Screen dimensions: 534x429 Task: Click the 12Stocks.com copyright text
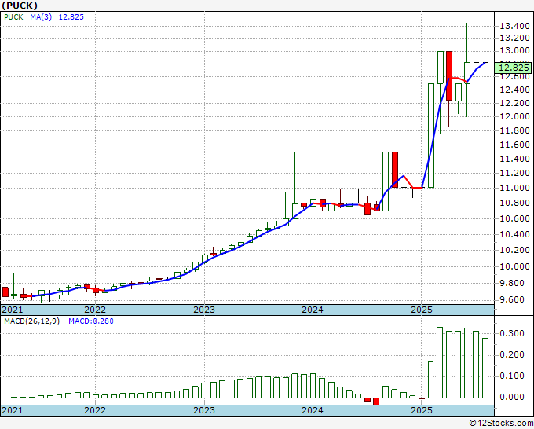tap(501, 423)
